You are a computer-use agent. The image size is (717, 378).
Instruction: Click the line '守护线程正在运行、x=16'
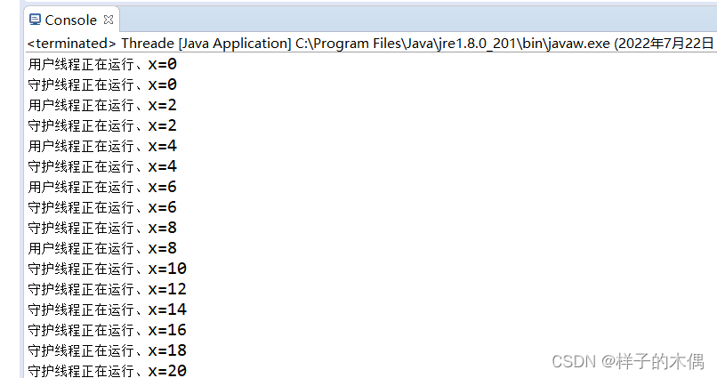tap(107, 330)
